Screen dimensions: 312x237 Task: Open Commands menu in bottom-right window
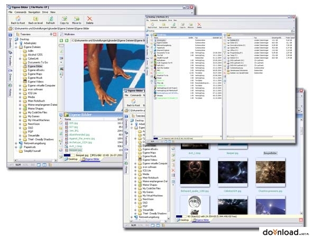136,95
